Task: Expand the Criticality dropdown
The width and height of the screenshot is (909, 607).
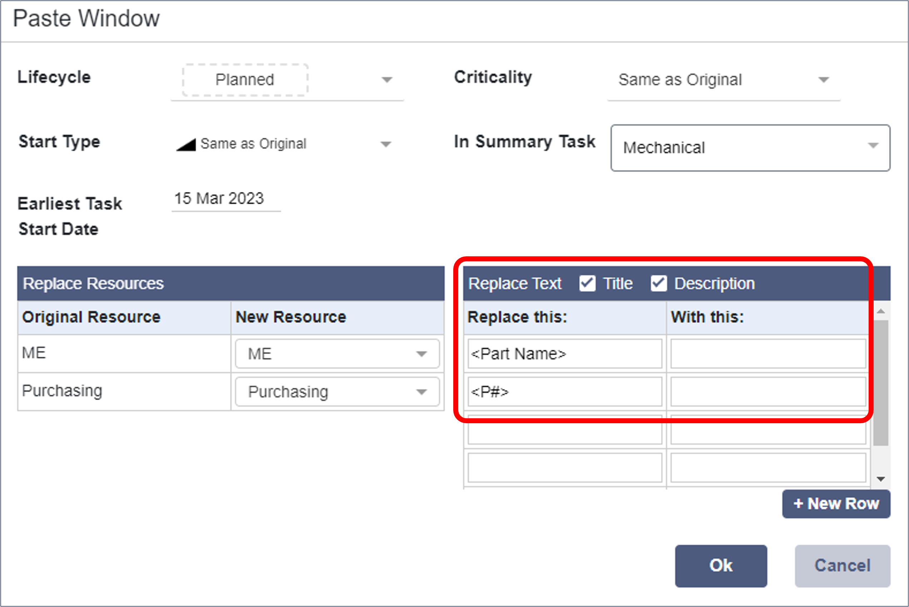Action: click(723, 80)
